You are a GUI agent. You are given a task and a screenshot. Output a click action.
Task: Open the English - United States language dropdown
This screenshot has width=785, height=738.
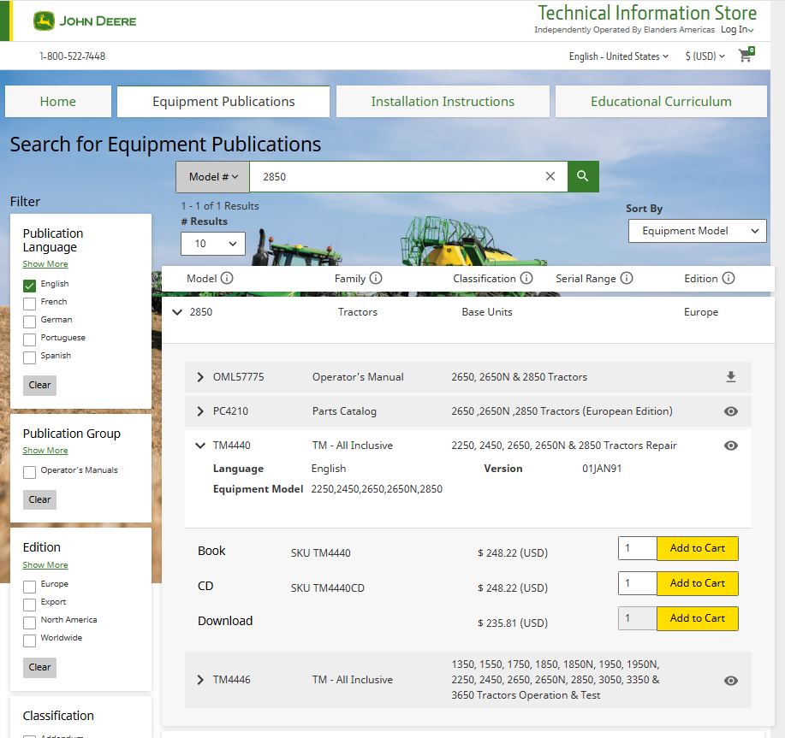click(x=618, y=56)
